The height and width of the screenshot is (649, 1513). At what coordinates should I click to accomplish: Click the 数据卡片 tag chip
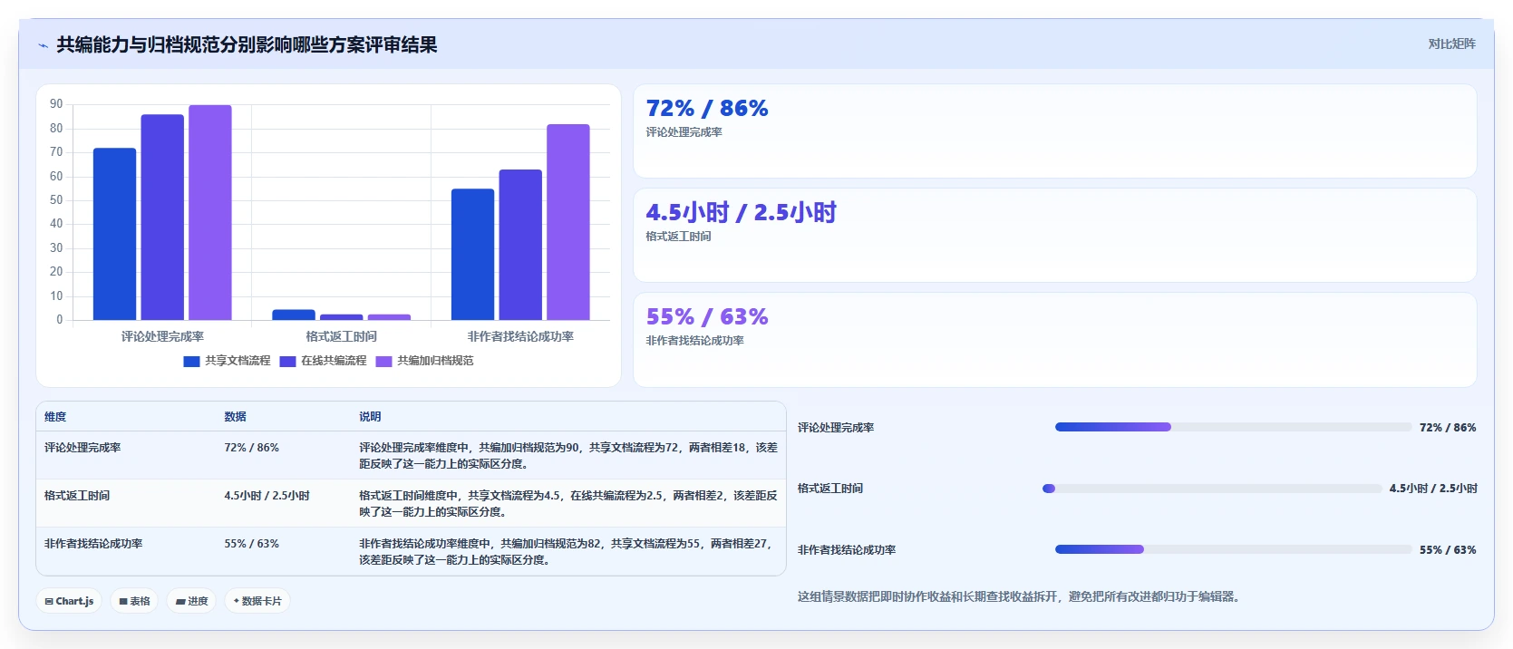(257, 601)
